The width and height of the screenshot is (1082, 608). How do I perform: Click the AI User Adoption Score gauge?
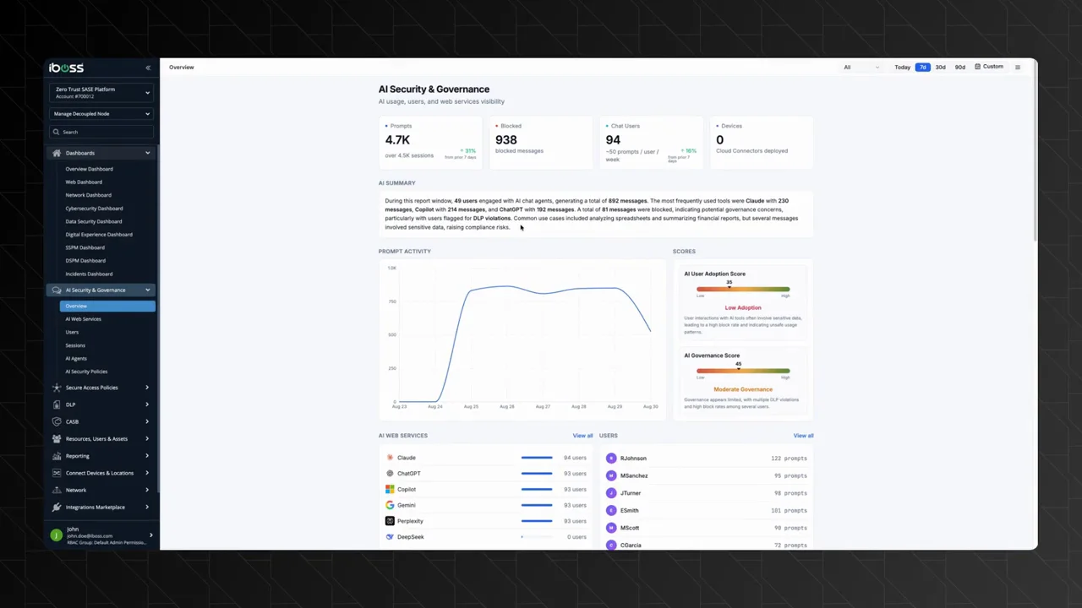(x=743, y=289)
